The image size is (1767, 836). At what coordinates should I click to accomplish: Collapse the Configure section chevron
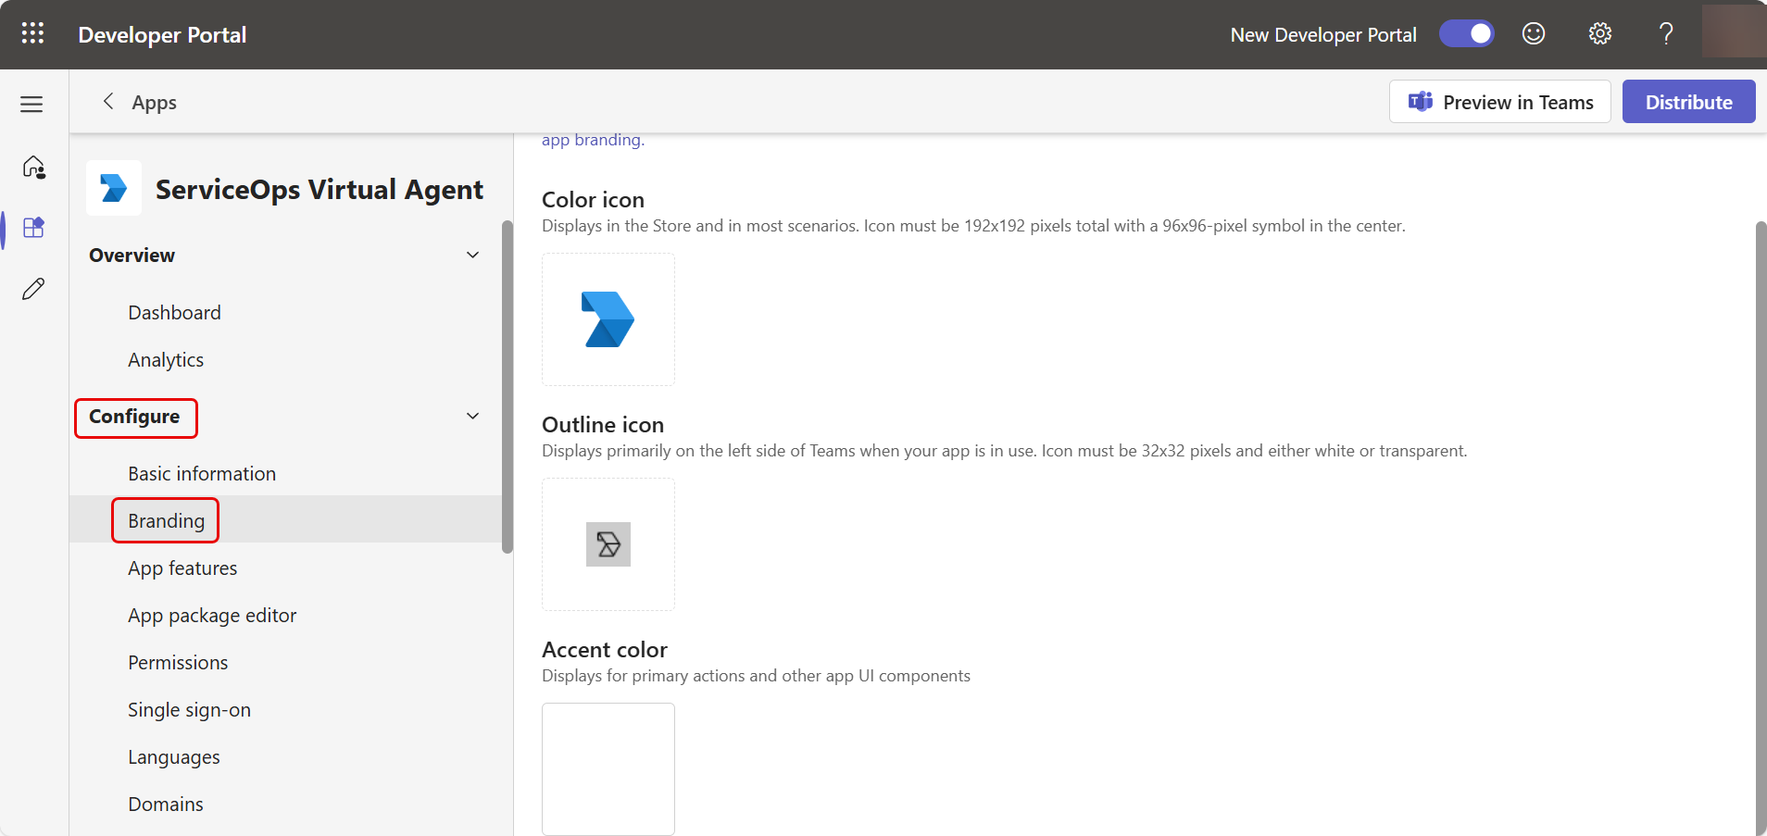tap(472, 417)
